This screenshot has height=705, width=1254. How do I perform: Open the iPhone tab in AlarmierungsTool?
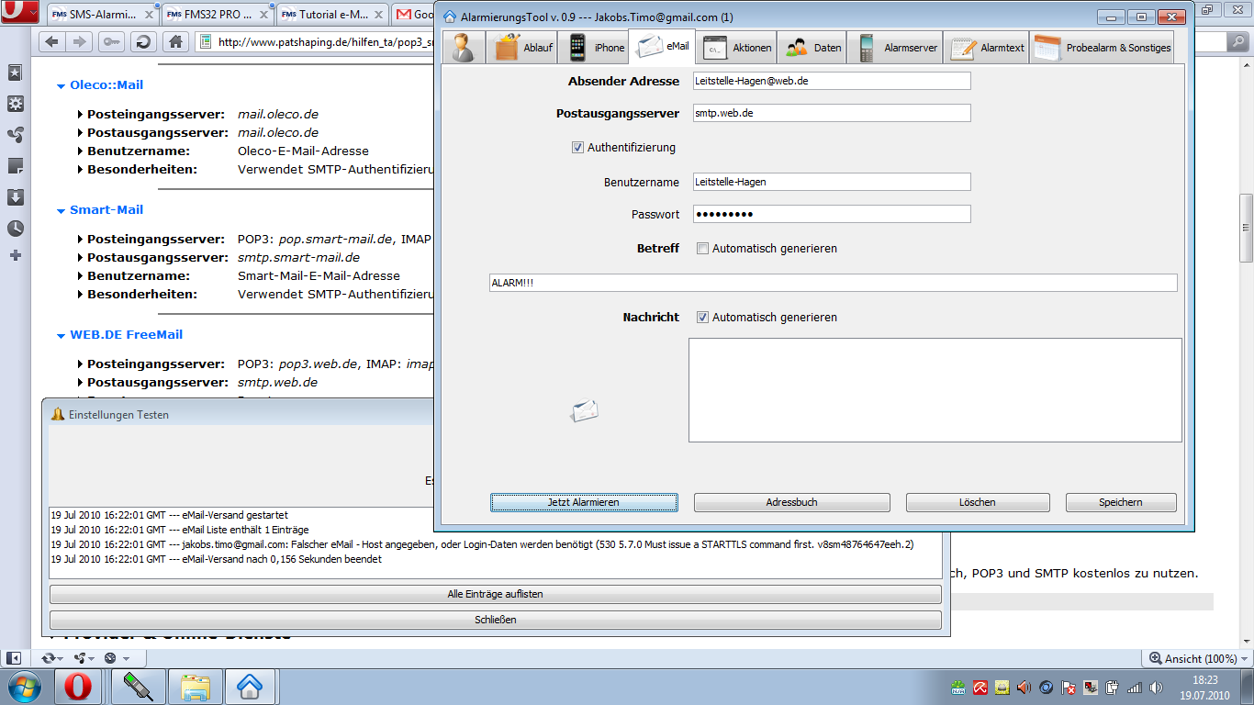[x=597, y=48]
